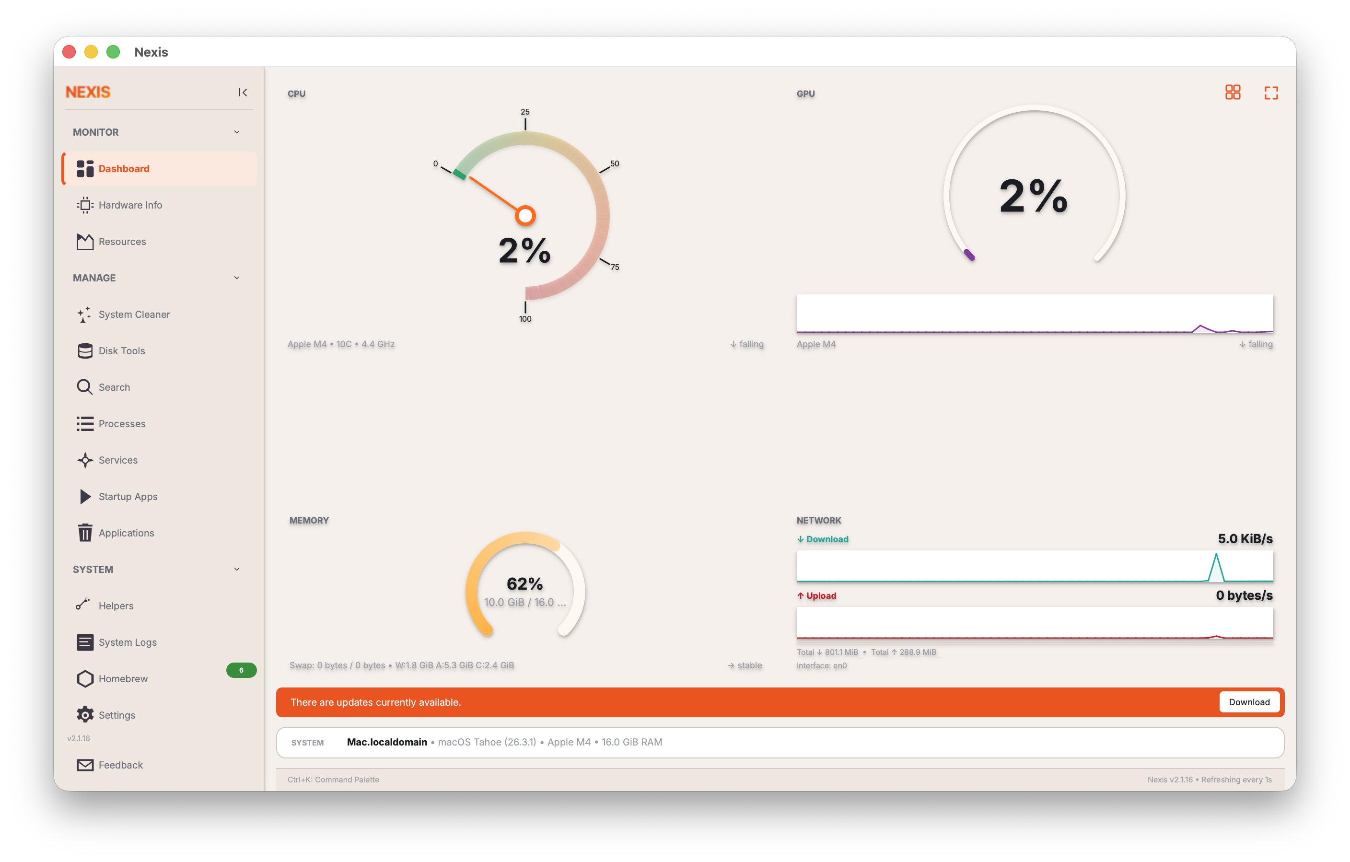This screenshot has width=1350, height=862.
Task: Open the Hardware Info page
Action: coord(130,205)
